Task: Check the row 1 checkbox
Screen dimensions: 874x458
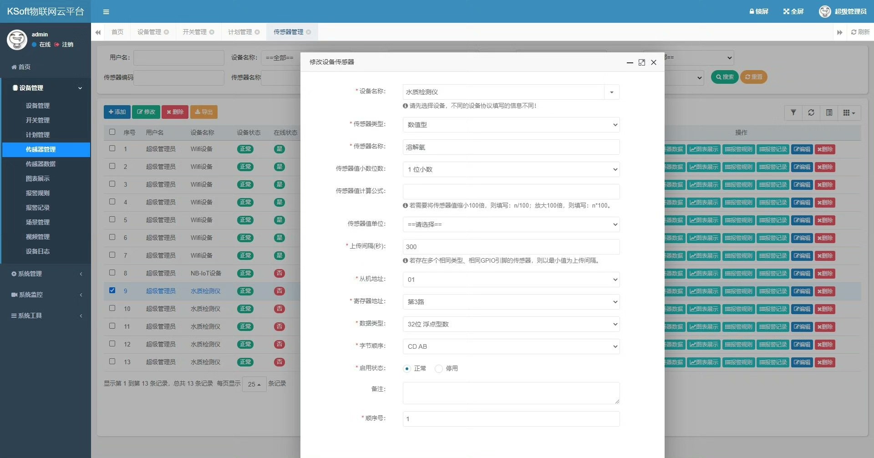Action: [112, 148]
